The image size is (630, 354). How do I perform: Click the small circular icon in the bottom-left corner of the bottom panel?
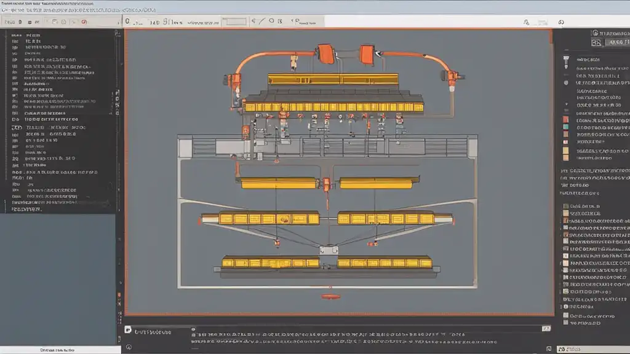point(129,347)
